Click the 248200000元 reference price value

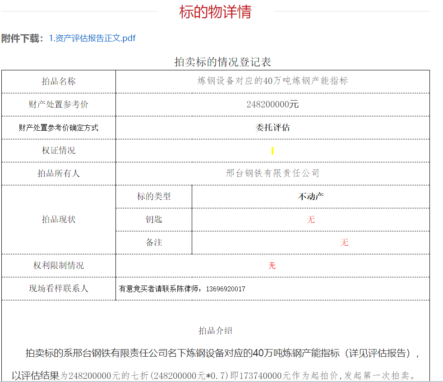pos(272,105)
